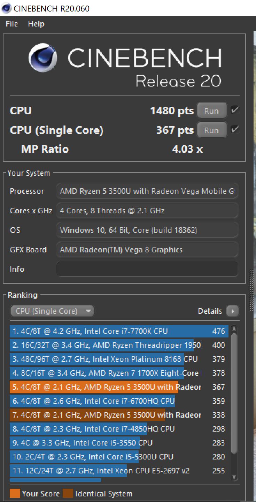Open the Help menu
This screenshot has width=256, height=502.
(x=36, y=24)
